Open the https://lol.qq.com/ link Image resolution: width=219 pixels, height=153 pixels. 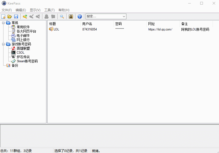click(160, 29)
